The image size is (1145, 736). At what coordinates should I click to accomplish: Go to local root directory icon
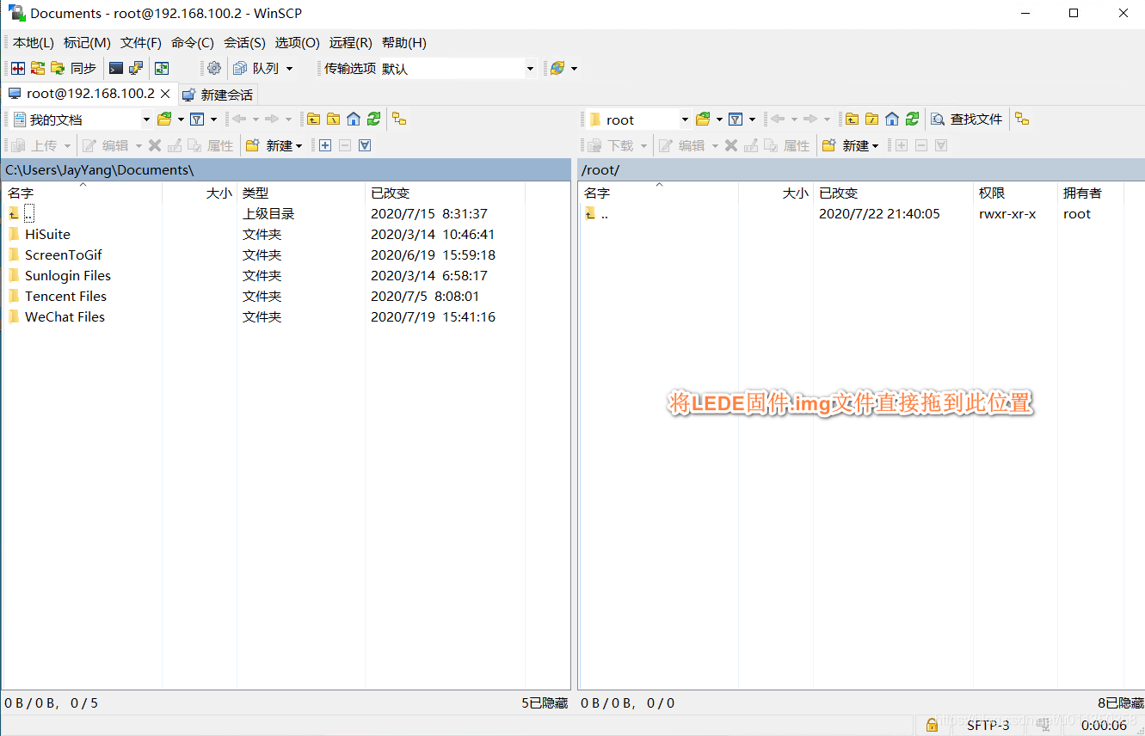coord(334,120)
